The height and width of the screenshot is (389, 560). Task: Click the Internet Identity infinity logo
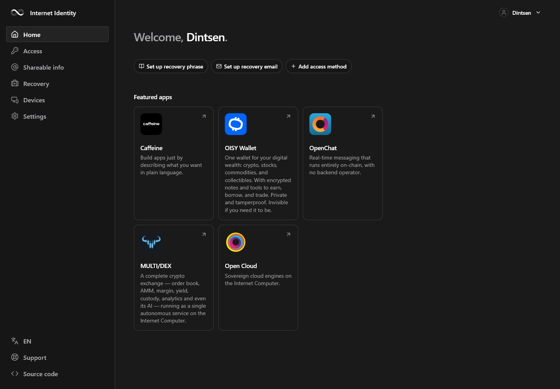(x=17, y=12)
